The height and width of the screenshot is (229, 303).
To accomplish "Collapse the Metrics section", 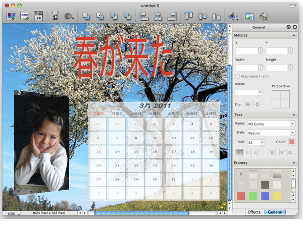I will 294,35.
